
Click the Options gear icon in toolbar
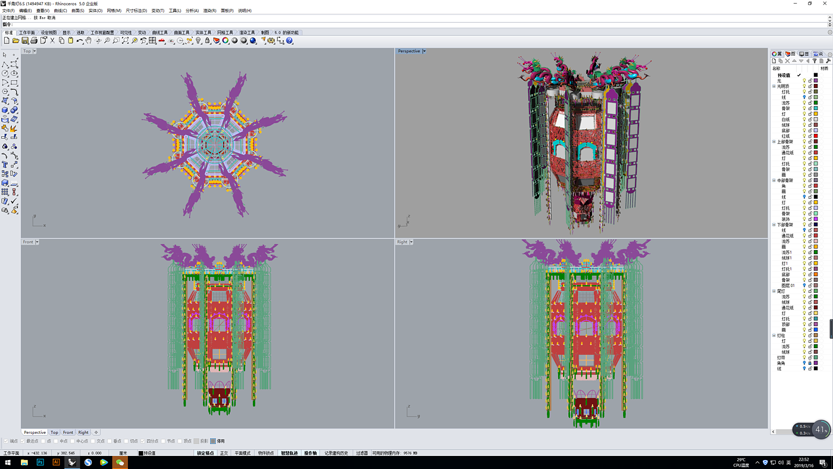271,40
